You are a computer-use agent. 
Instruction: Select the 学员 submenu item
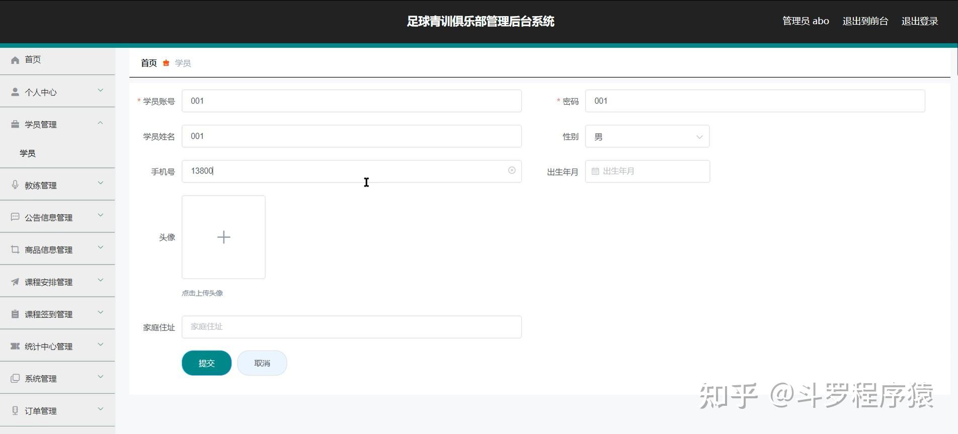[57, 153]
